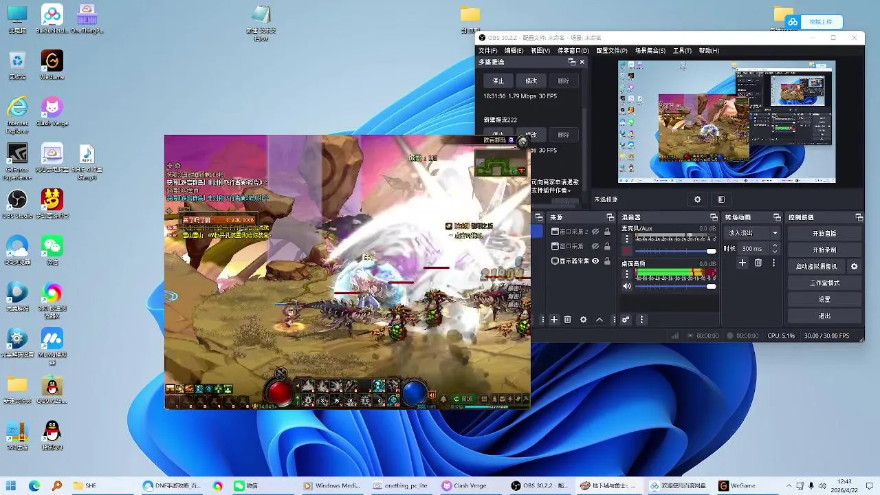Open mixer toolbar three-dot menu
The image size is (880, 495).
(x=641, y=320)
